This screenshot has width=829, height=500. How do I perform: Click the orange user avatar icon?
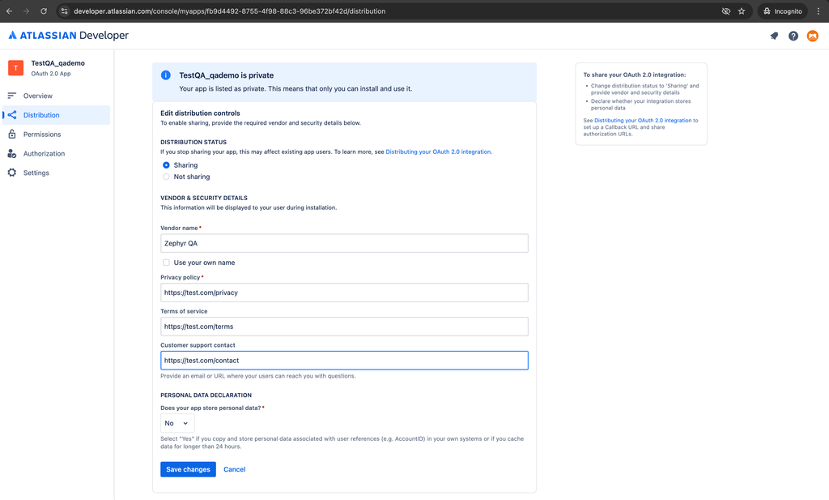click(812, 36)
